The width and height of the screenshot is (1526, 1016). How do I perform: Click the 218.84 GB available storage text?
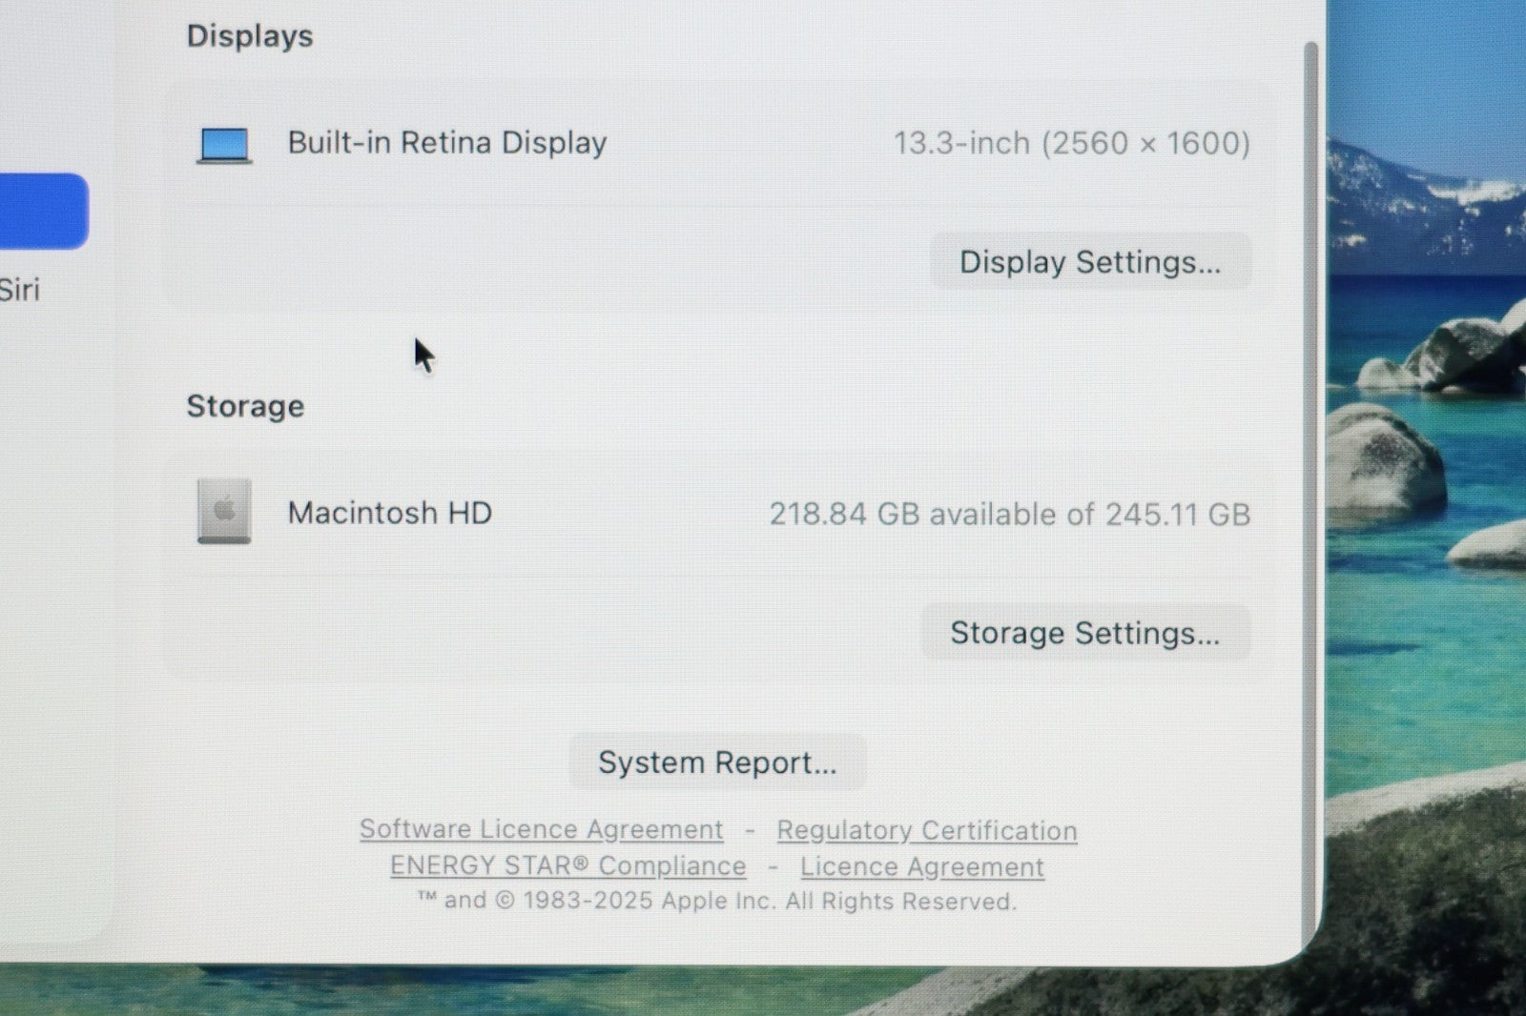click(1010, 515)
